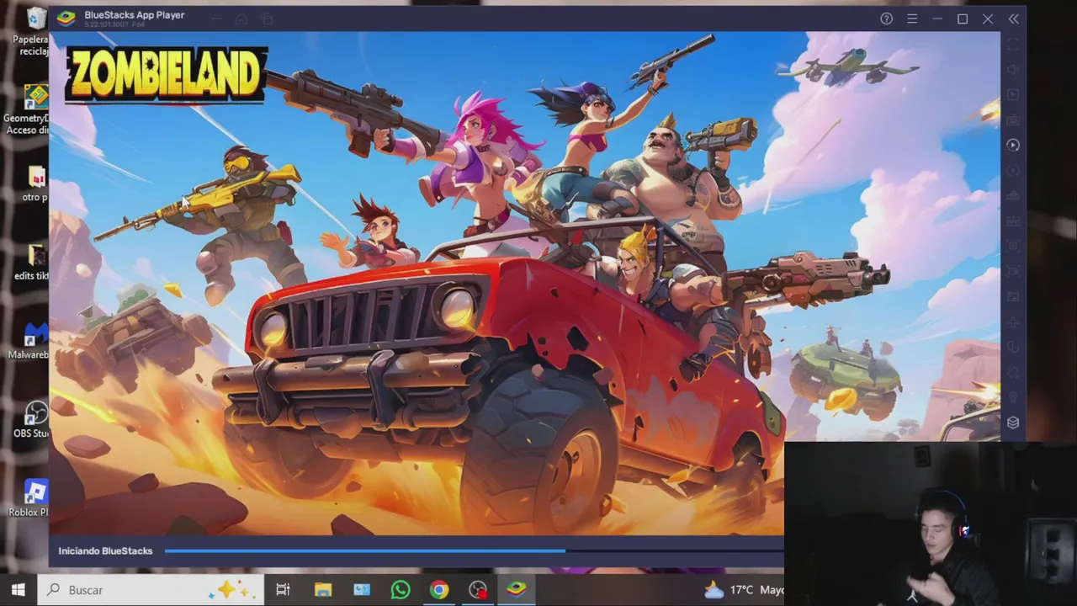Click the BlueStacks logo in title bar
Viewport: 1077px width, 606px height.
(66, 18)
